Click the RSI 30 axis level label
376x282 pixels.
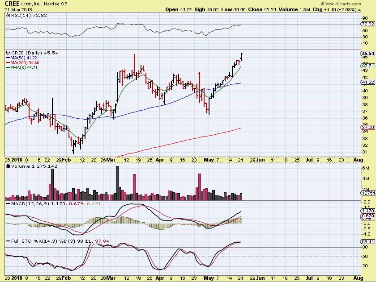(x=365, y=37)
